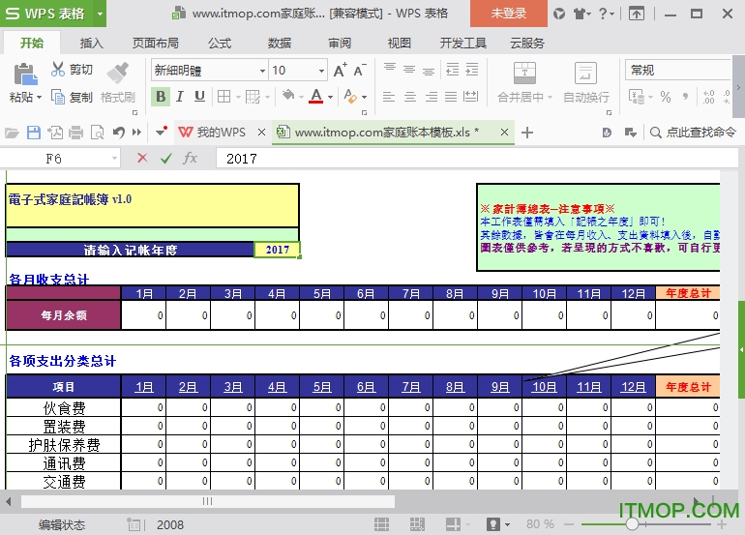Toggle bold formatting B
Image resolution: width=745 pixels, height=535 pixels.
(161, 97)
